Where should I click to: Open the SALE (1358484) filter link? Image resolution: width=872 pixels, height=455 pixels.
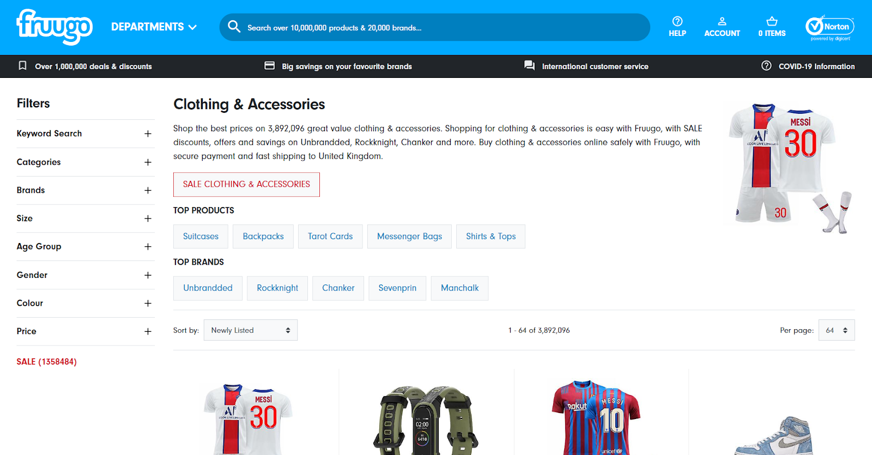tap(47, 362)
